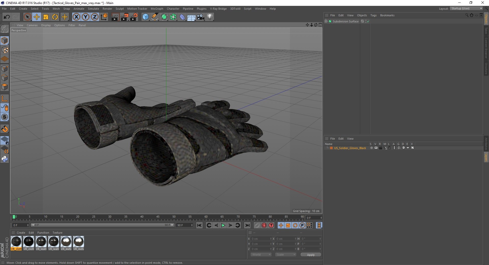Toggle X-axis lock
Image resolution: width=489 pixels, height=265 pixels.
tap(76, 17)
